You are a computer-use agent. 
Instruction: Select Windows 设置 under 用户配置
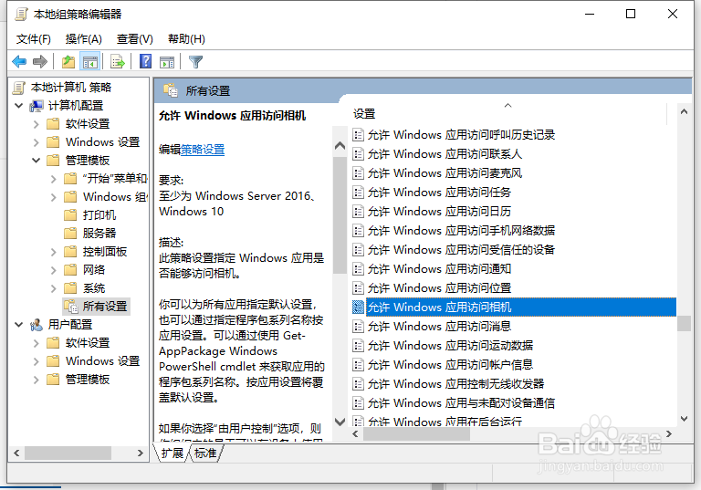103,360
